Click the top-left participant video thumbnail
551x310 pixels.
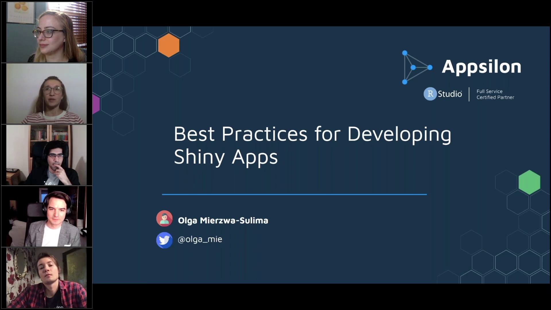[x=46, y=32]
